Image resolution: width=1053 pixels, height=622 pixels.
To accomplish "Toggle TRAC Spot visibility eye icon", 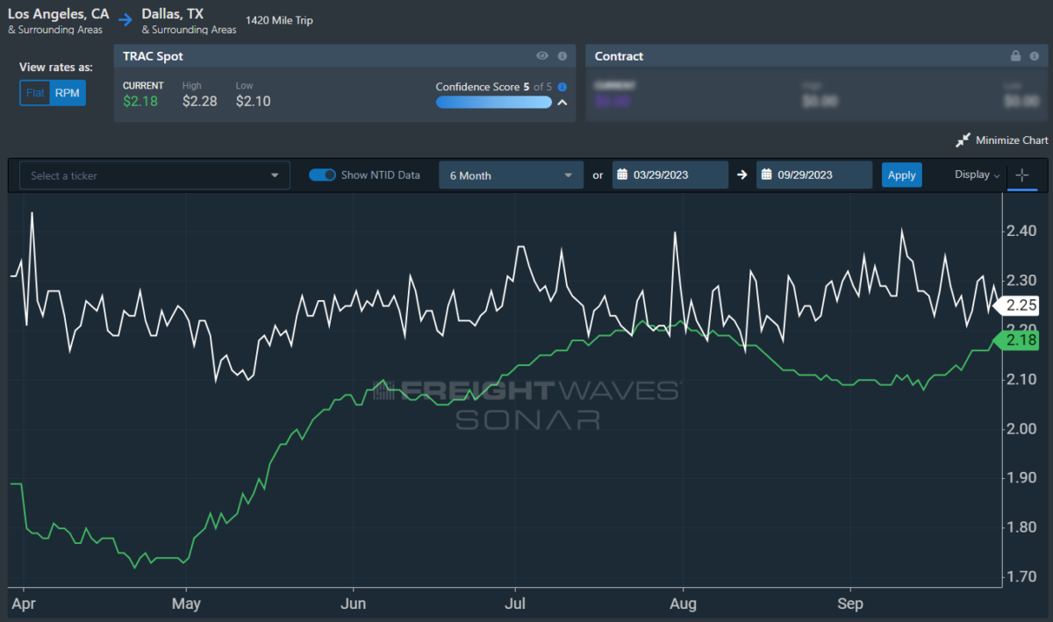I will coord(542,56).
